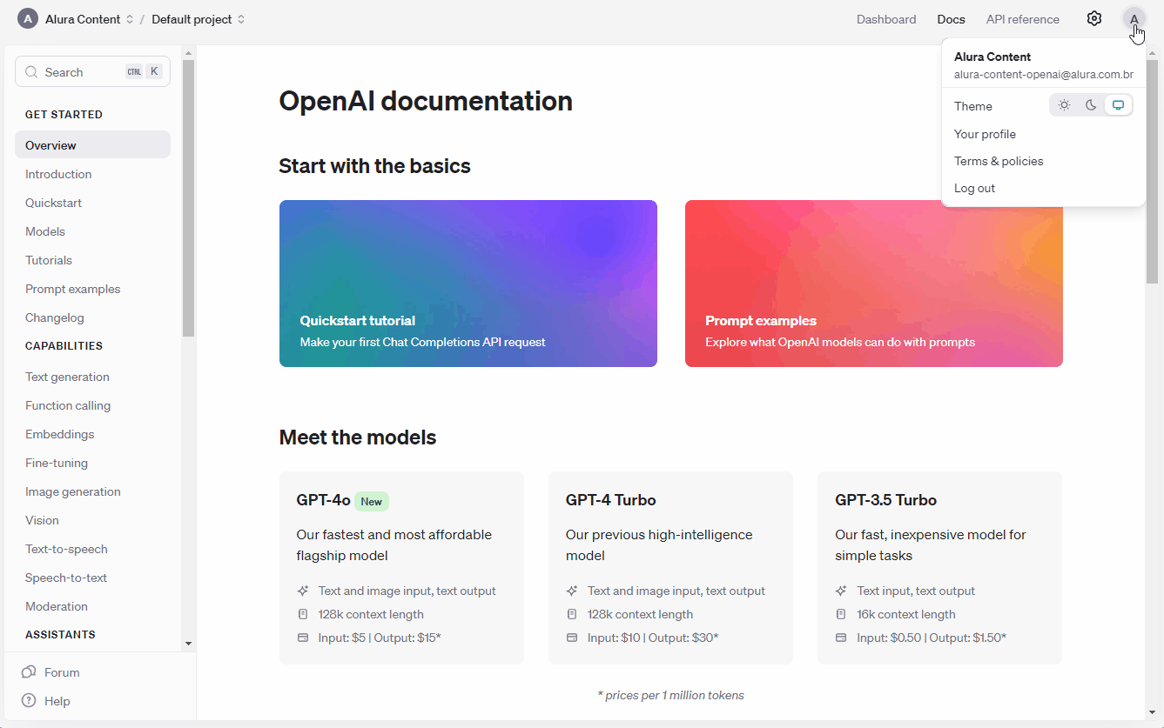Click the alura-content-openai@alura.com.br email text
Screen dimensions: 1164x728
click(x=1044, y=75)
